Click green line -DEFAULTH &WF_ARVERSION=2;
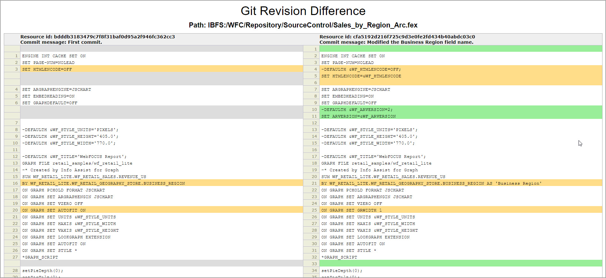This screenshot has width=606, height=278. tap(357, 110)
